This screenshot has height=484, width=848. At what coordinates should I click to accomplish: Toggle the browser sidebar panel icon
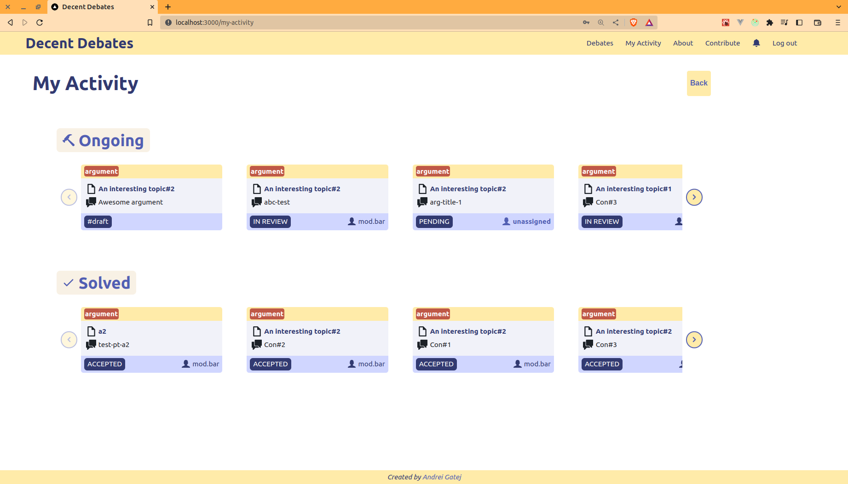(x=799, y=23)
